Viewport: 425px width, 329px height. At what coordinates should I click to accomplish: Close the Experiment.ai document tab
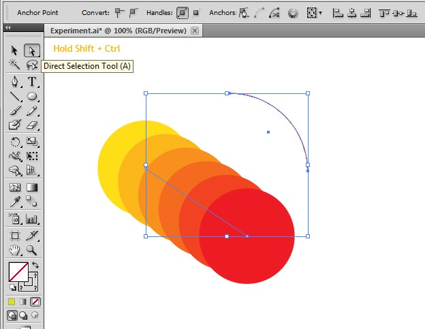point(195,31)
